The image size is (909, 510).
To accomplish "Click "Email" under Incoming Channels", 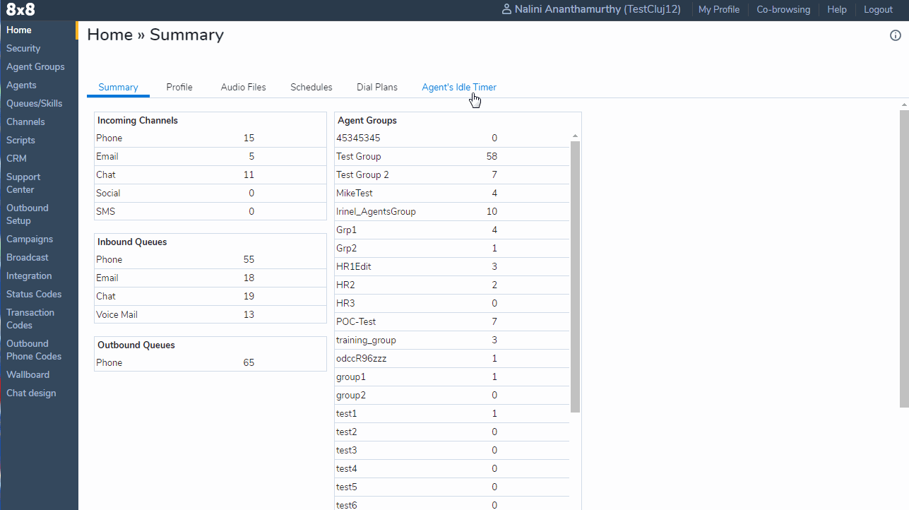I will pyautogui.click(x=107, y=156).
